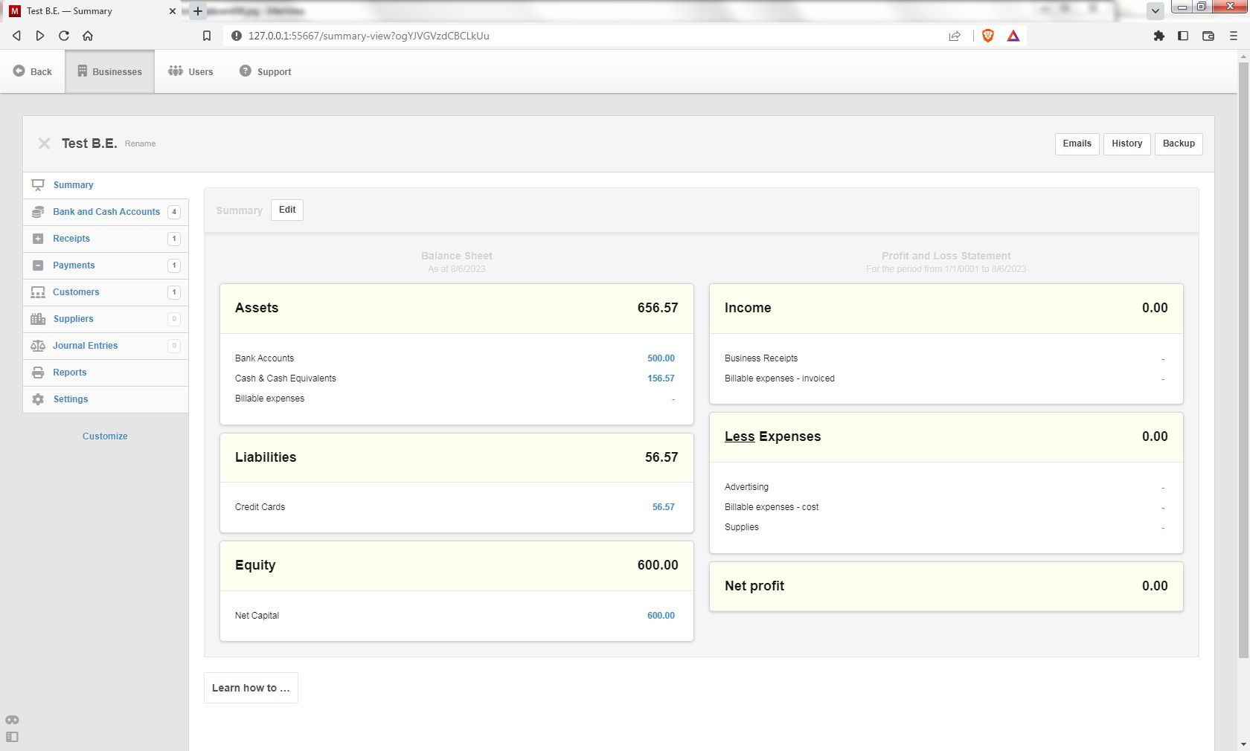The image size is (1250, 751).
Task: Open the Support tab
Action: point(265,71)
